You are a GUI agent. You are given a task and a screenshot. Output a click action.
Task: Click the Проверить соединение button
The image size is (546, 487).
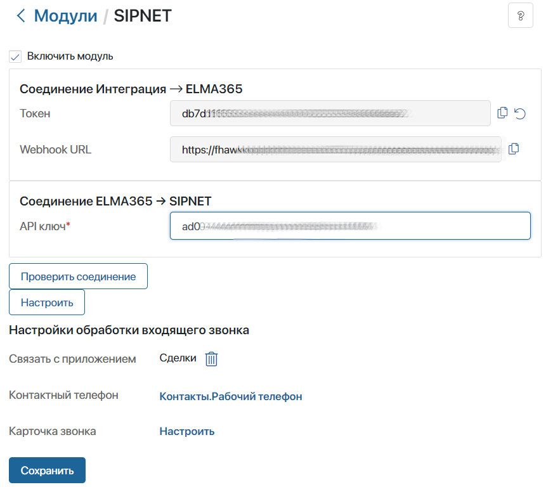click(x=79, y=276)
